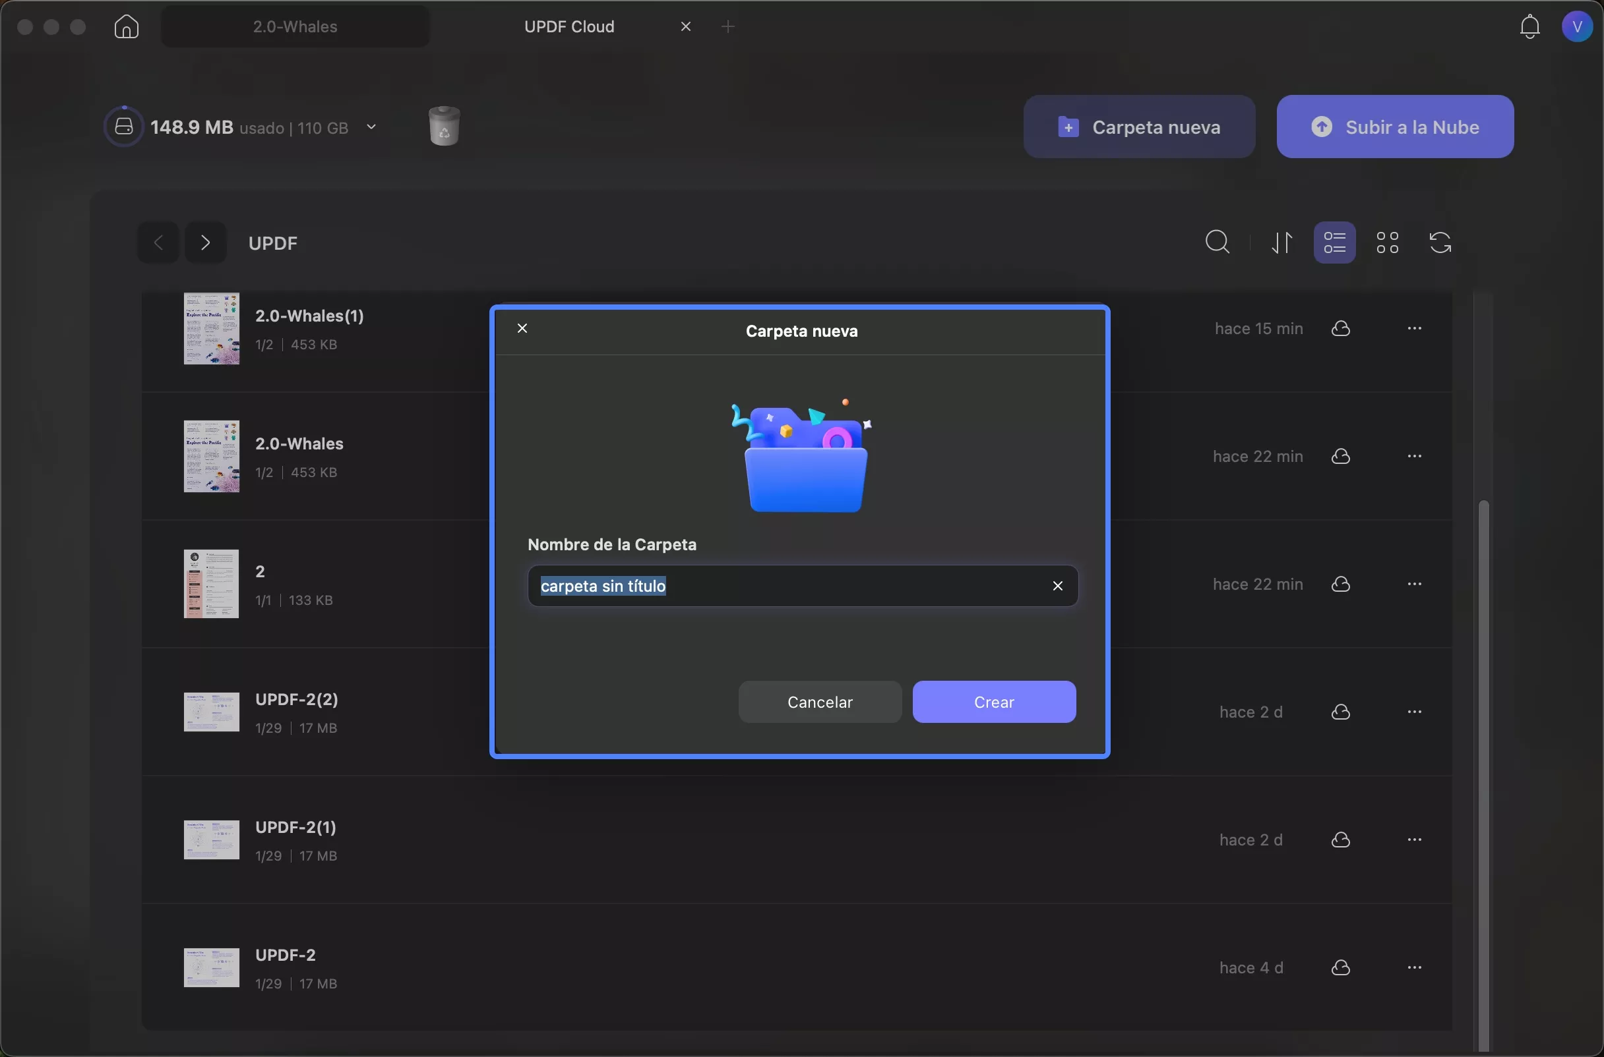Switch to list view

pos(1335,243)
